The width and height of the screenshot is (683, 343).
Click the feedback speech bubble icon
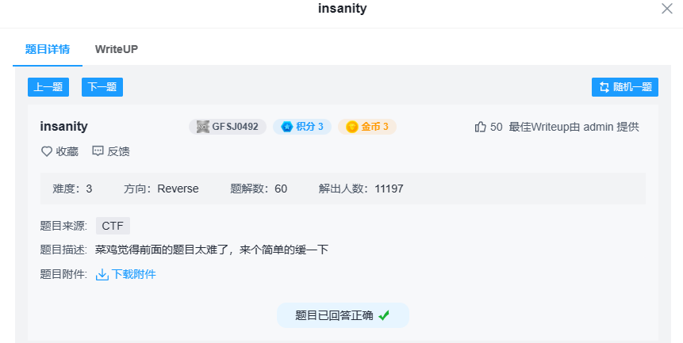[98, 151]
